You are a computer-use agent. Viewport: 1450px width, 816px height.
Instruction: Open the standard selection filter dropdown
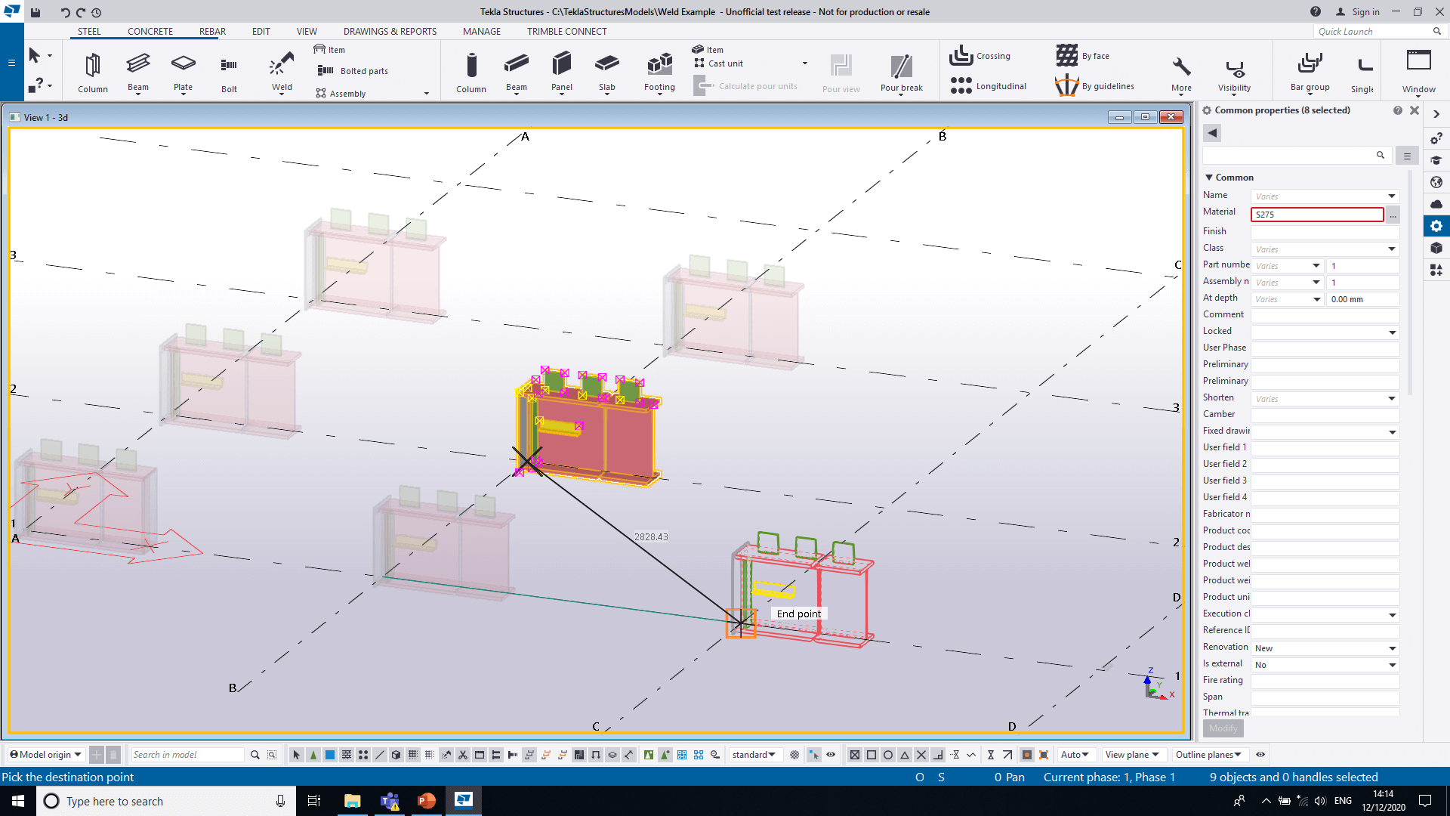click(x=754, y=755)
